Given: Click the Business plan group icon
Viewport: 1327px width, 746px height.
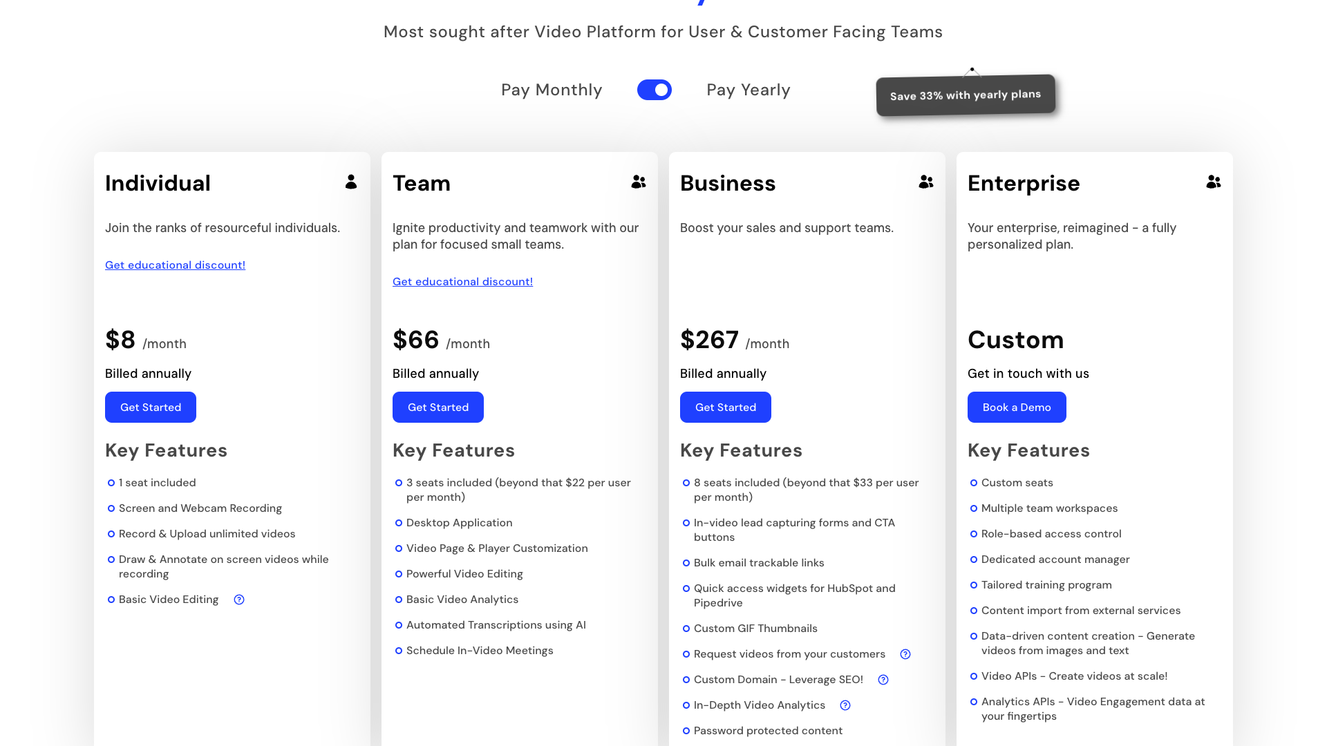Looking at the screenshot, I should (925, 182).
